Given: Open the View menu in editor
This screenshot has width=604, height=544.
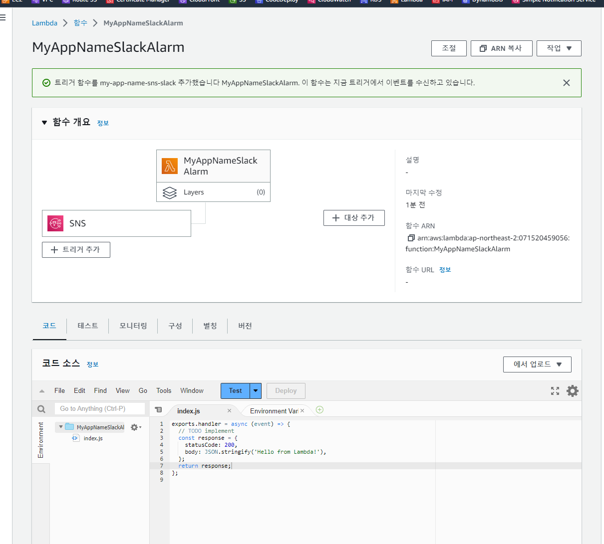Looking at the screenshot, I should (x=123, y=391).
